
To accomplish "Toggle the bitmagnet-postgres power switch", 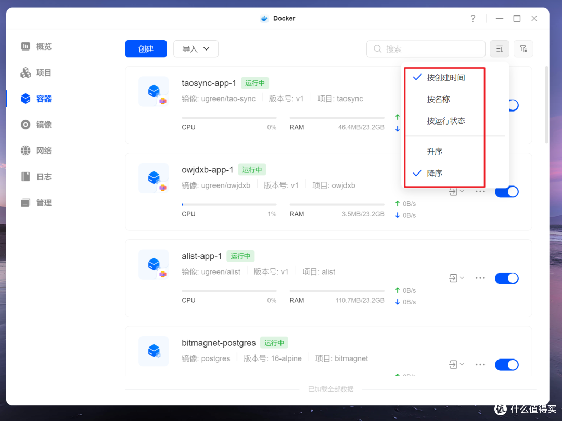I will (506, 365).
